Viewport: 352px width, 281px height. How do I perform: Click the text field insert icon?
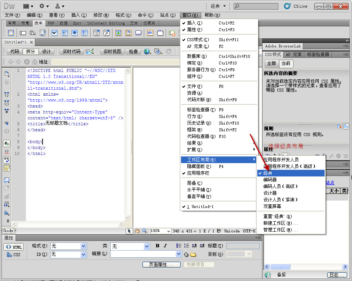[x=23, y=33]
